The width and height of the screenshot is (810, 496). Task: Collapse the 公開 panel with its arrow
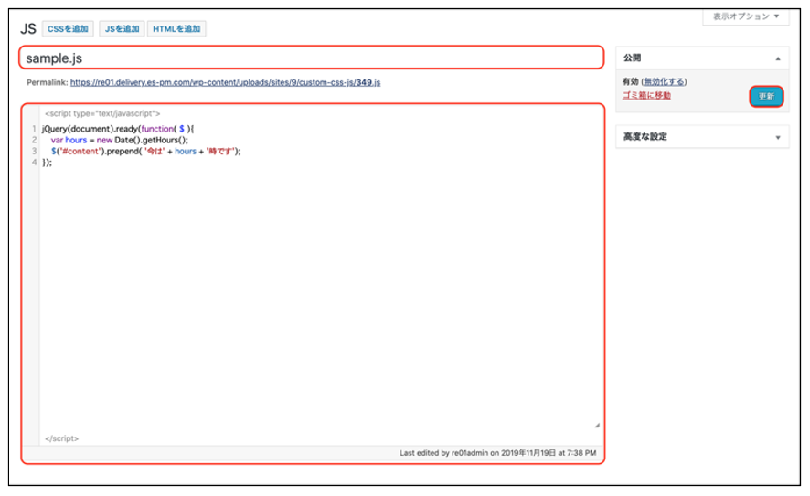click(x=778, y=58)
